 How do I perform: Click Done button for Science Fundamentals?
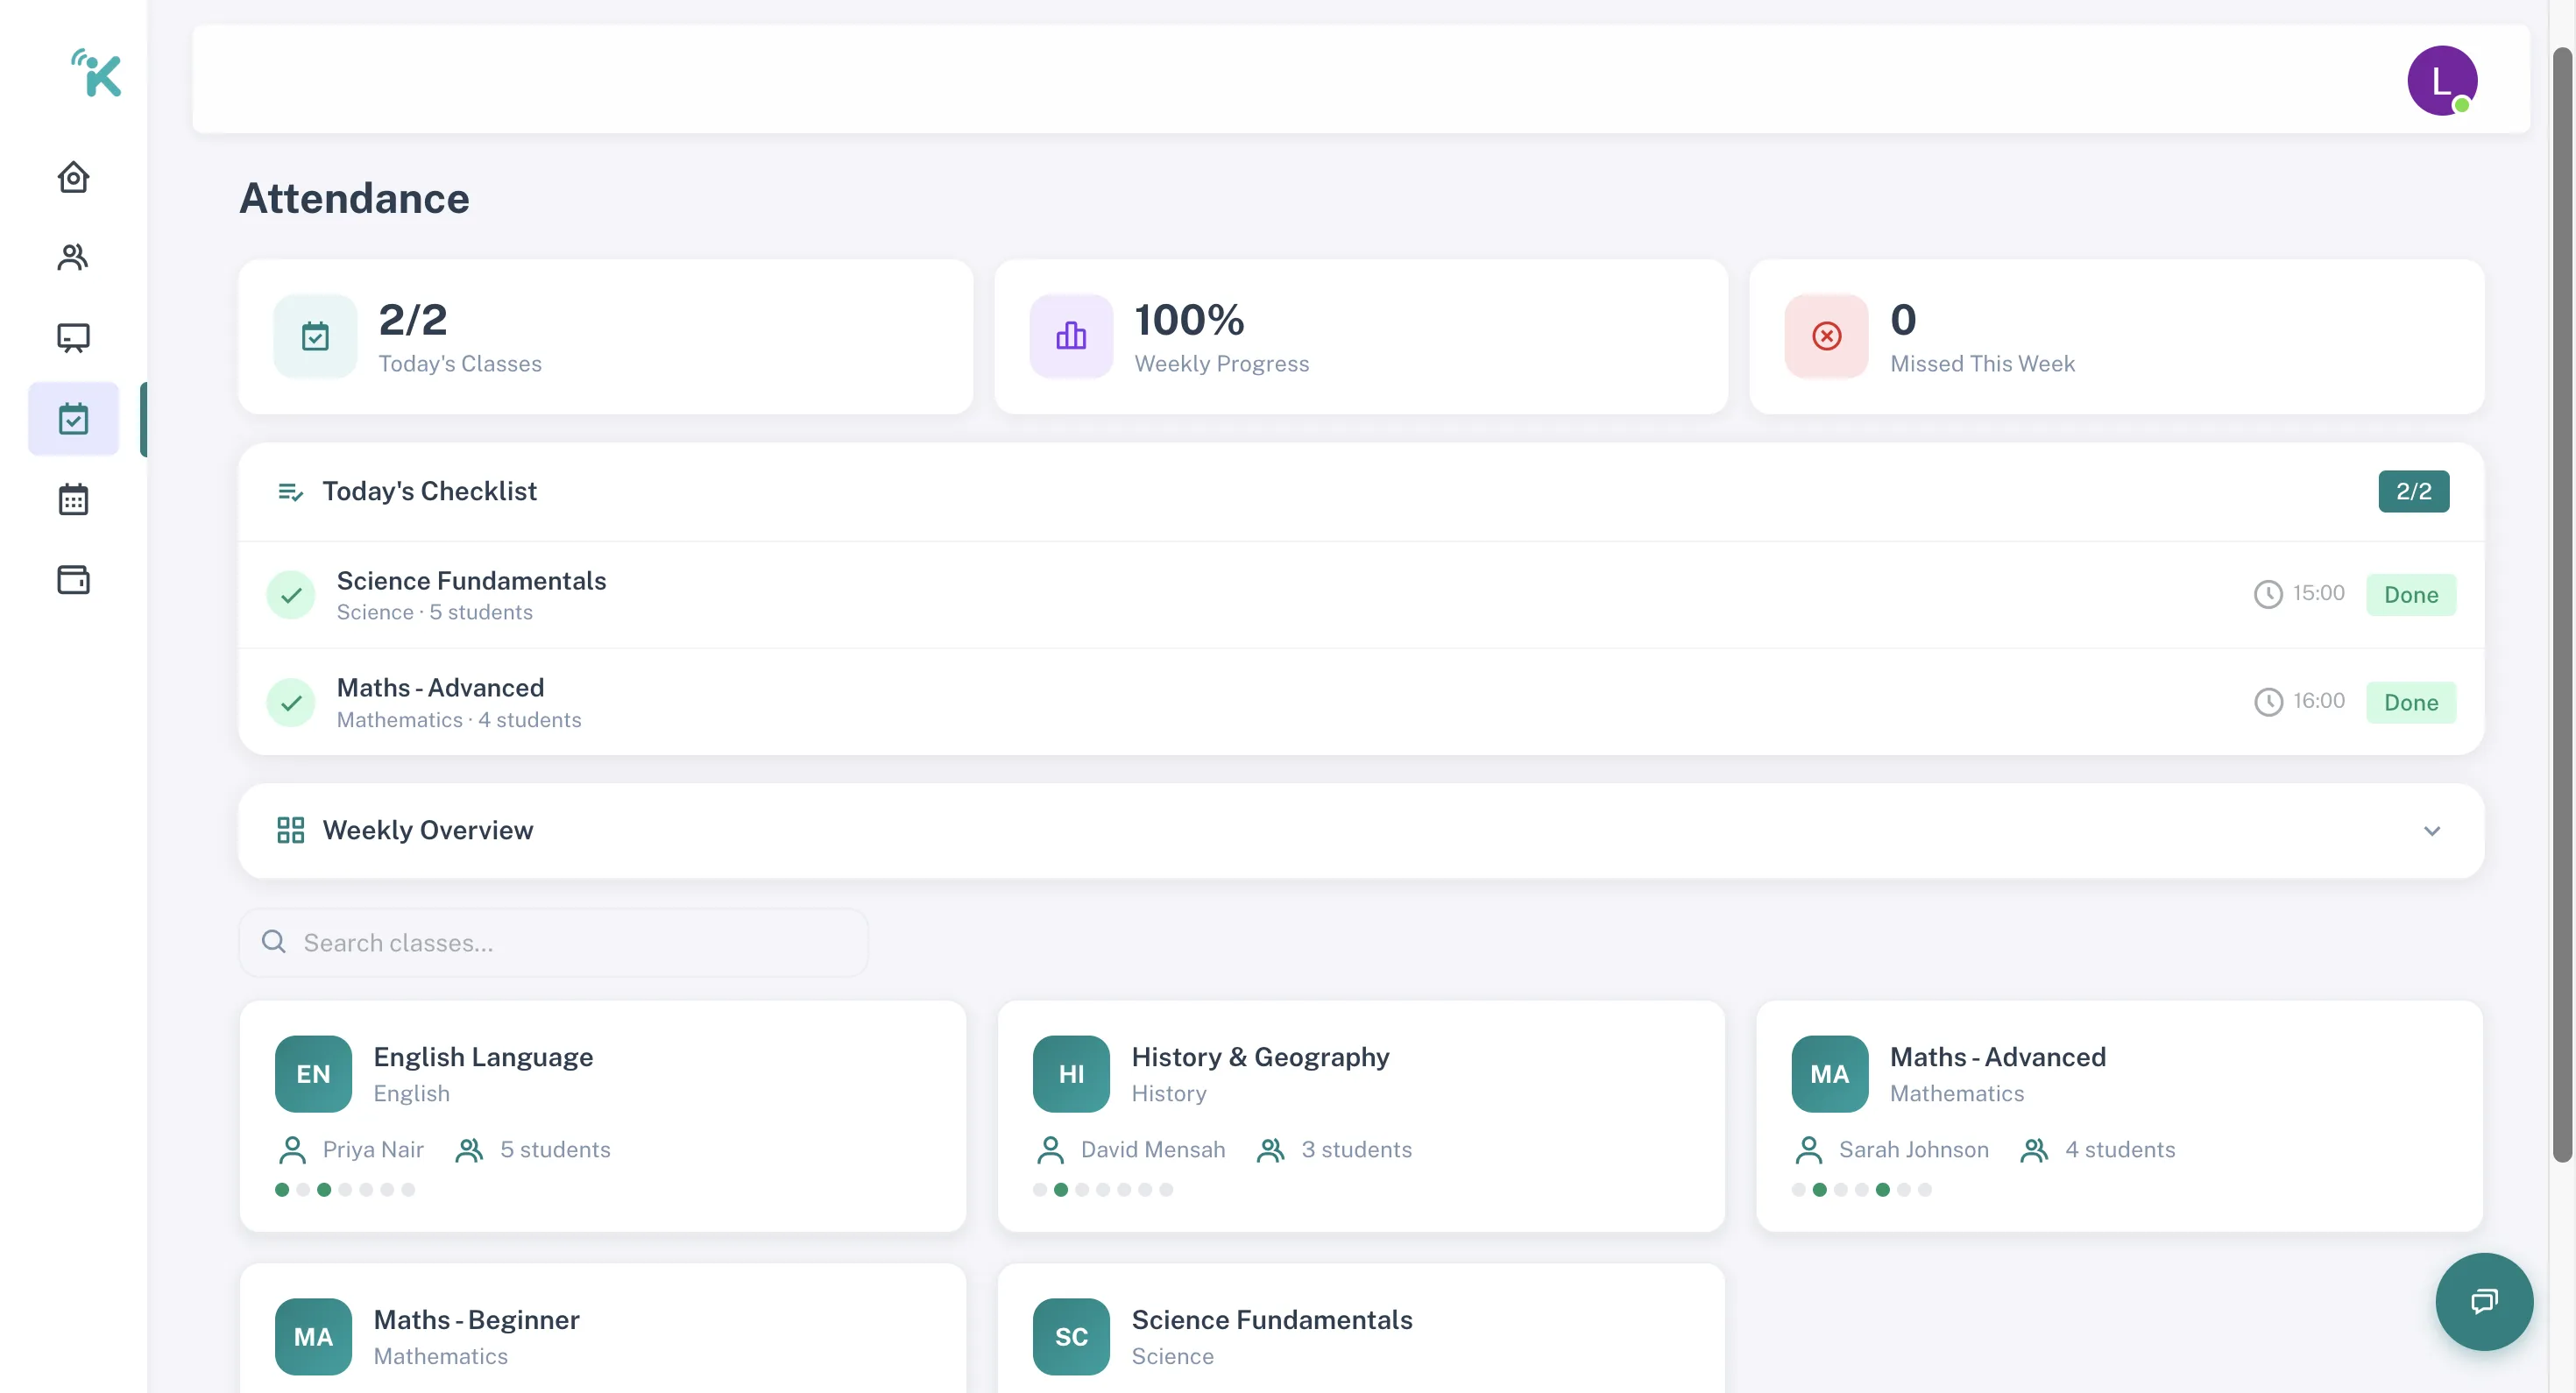[2411, 594]
